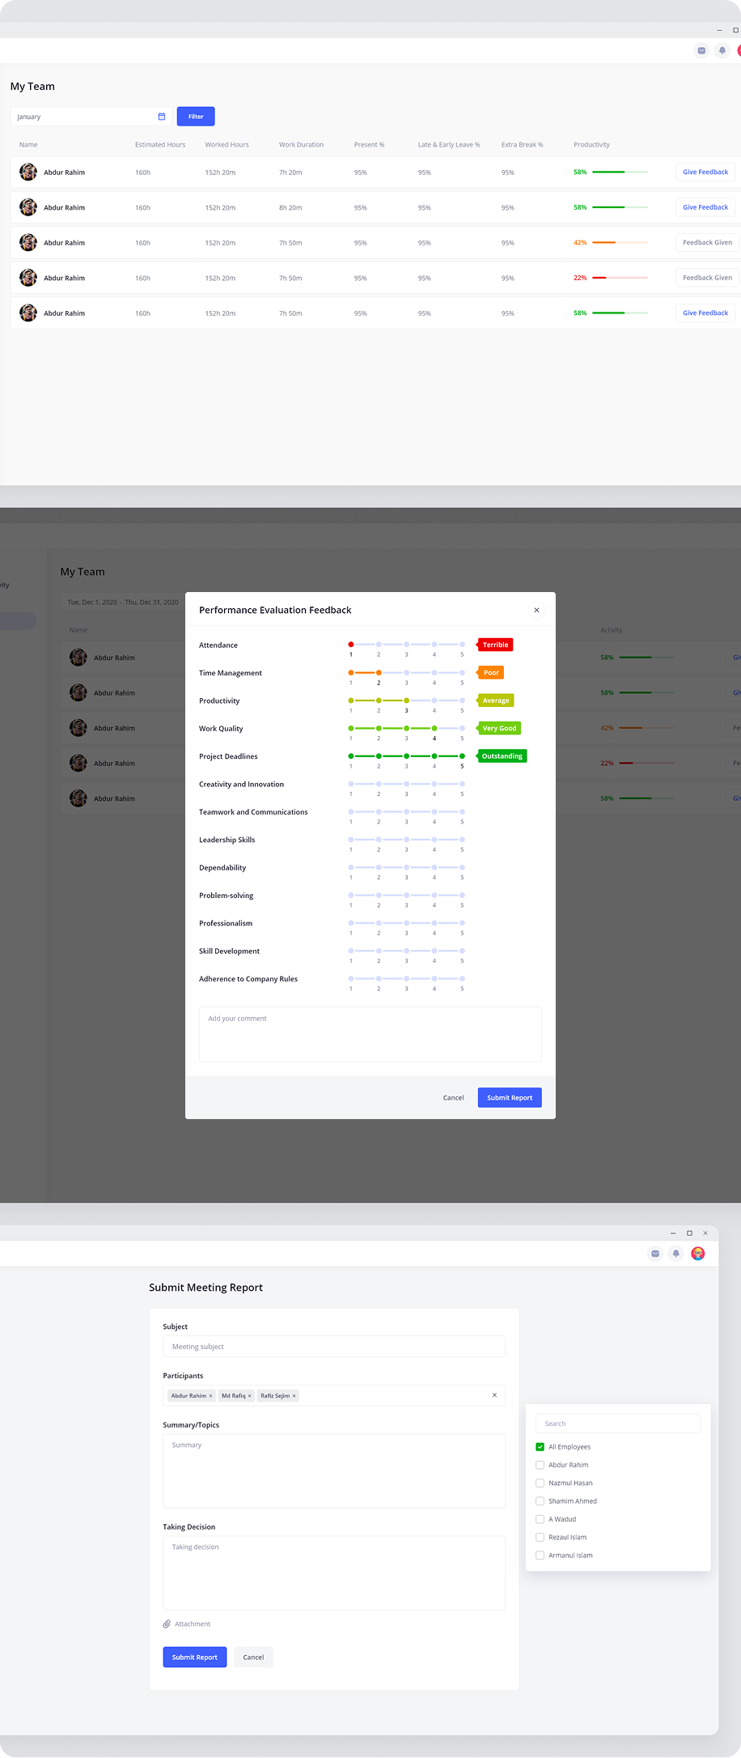The image size is (741, 1758).
Task: Submit Report in the Performance Evaluation dialog
Action: click(510, 1098)
